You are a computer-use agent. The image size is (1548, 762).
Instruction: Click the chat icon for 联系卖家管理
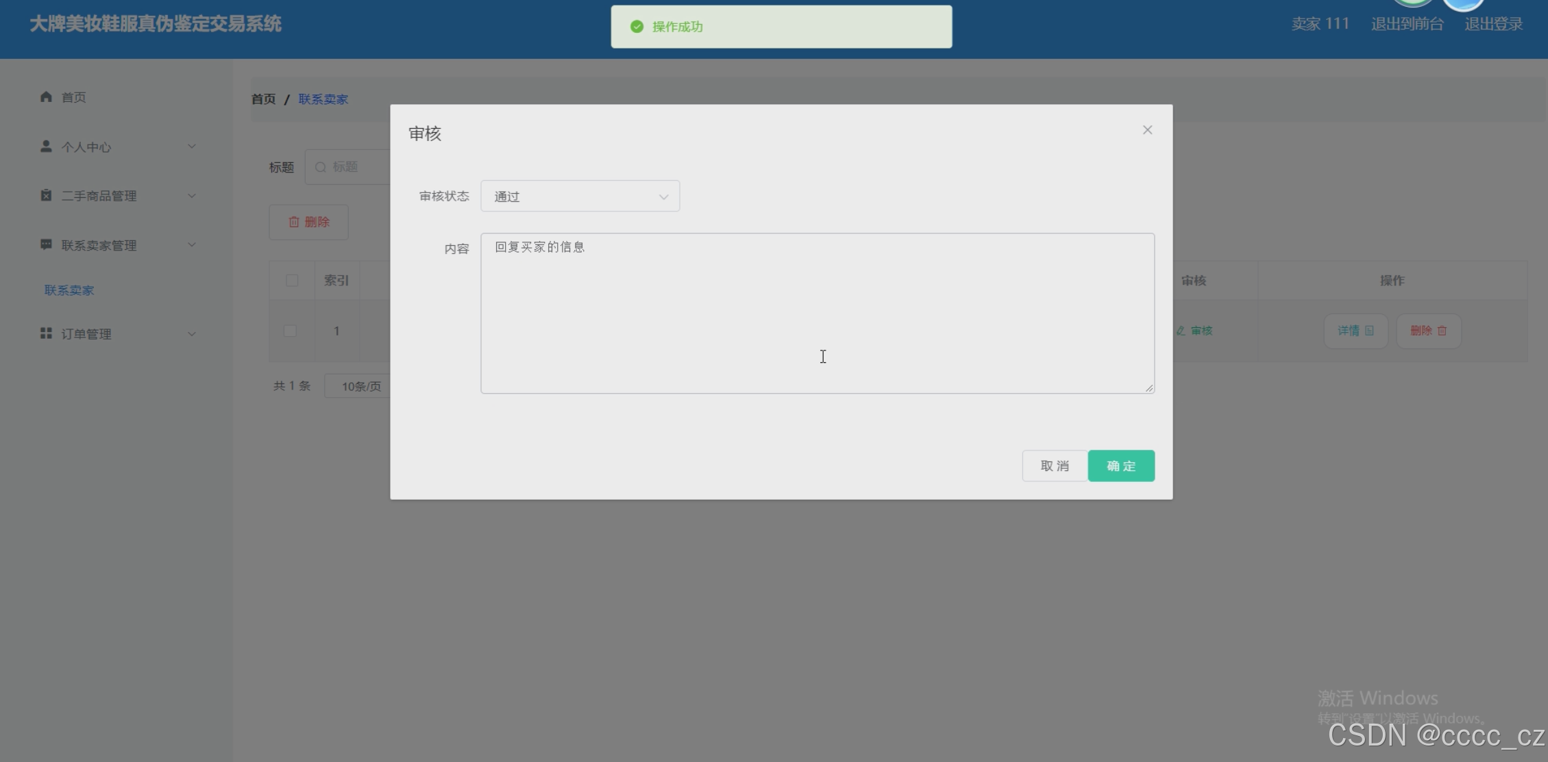click(46, 244)
